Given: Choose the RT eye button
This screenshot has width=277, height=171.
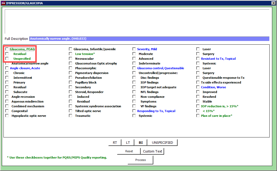Looking at the screenshot, I should click(x=115, y=142).
